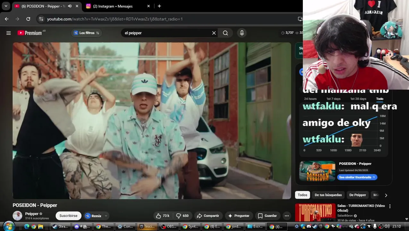409x231 pixels.
Task: Open the Windows Start orb
Action: click(9, 226)
